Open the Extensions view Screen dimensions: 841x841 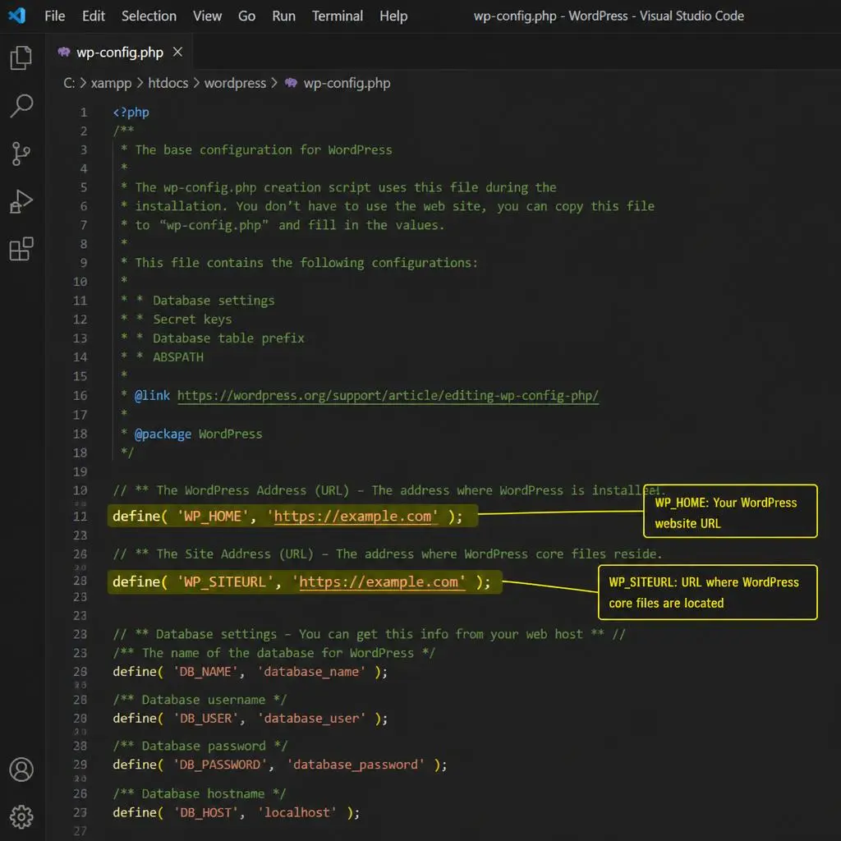[x=21, y=249]
